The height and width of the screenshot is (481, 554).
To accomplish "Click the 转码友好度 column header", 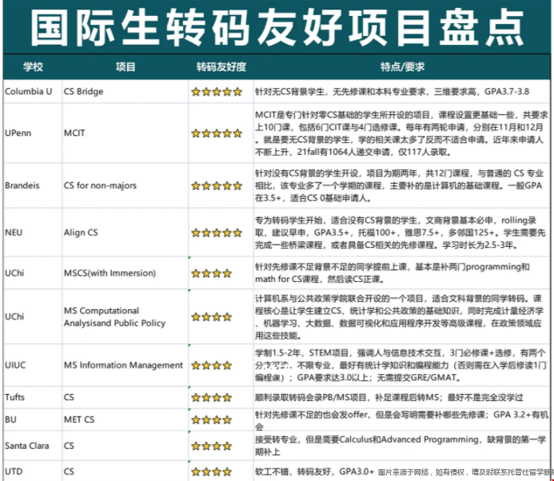I will [221, 66].
